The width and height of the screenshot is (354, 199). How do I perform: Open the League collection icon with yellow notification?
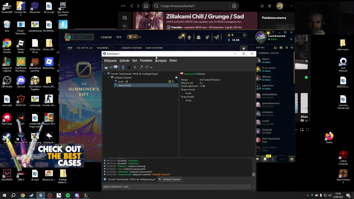[181, 37]
